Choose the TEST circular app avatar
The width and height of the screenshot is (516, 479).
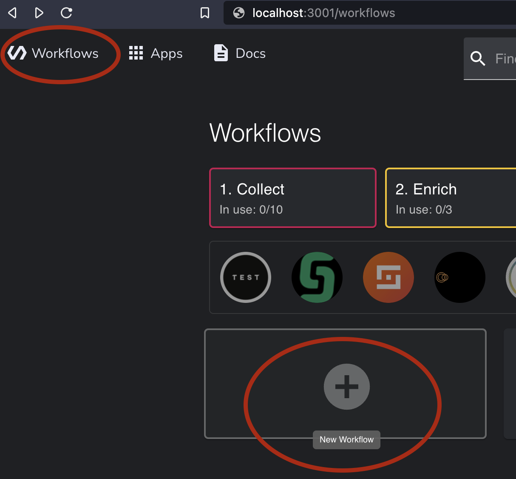(246, 277)
